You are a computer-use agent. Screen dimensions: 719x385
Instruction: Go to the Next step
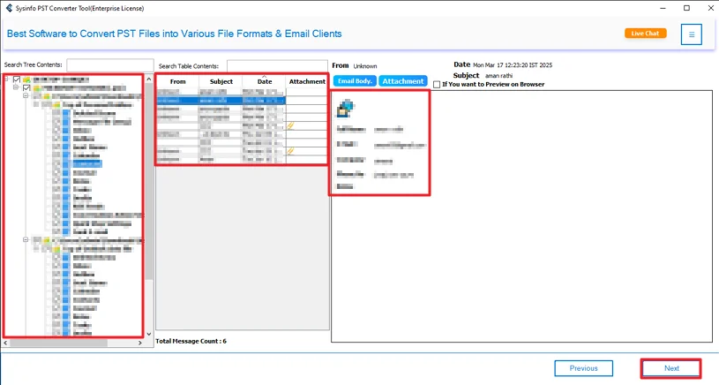tap(671, 368)
